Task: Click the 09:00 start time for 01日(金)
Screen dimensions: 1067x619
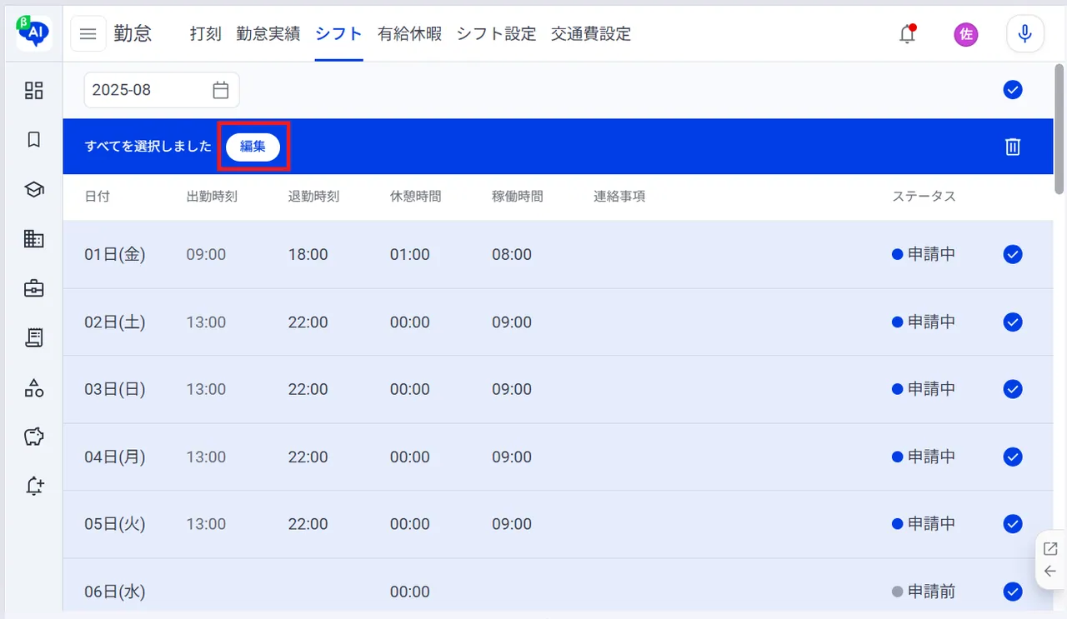Action: point(206,255)
